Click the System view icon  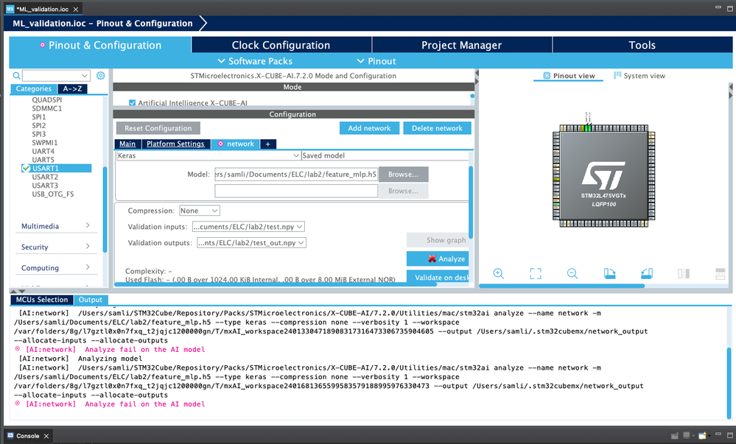617,75
